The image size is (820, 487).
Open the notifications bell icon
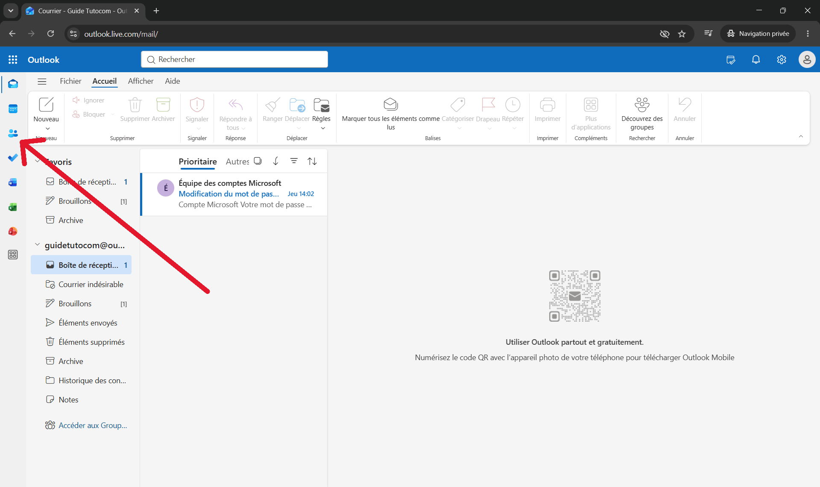pyautogui.click(x=756, y=59)
